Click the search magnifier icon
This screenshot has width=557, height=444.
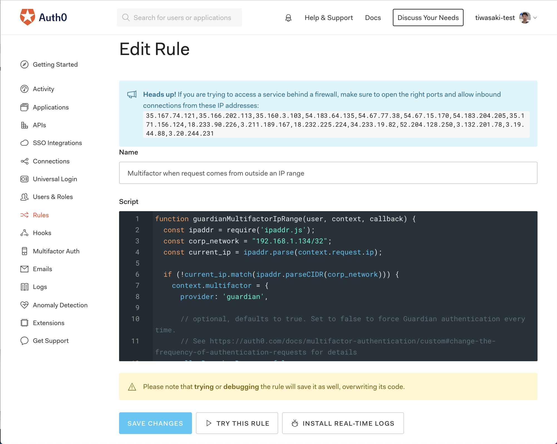pos(126,18)
